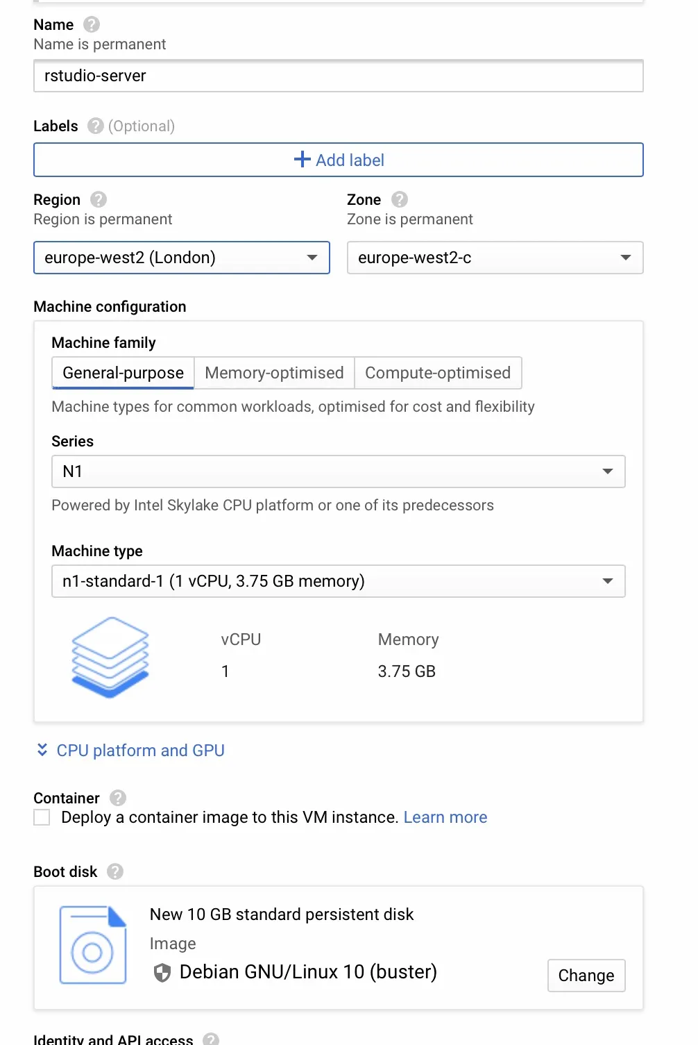The height and width of the screenshot is (1045, 698).
Task: Click the boot disk image icon
Action: point(93,944)
